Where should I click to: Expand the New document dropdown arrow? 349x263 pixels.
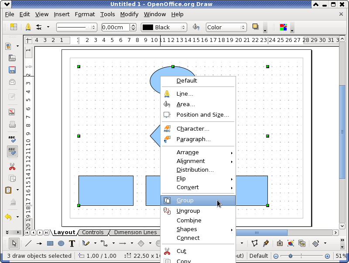click(17, 46)
